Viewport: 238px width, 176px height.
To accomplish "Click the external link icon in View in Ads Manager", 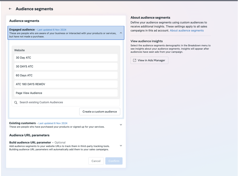I will (134, 60).
